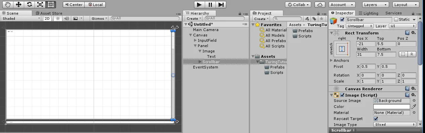Toggle scene audio speaker icon
The width and height of the screenshot is (425, 133).
click(x=66, y=18)
